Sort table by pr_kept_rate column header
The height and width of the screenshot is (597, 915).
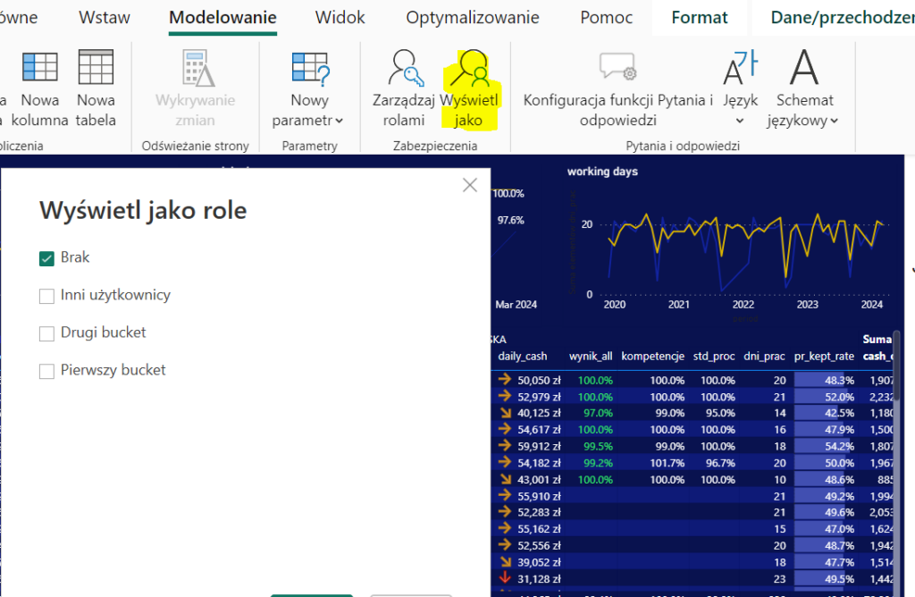(x=824, y=357)
